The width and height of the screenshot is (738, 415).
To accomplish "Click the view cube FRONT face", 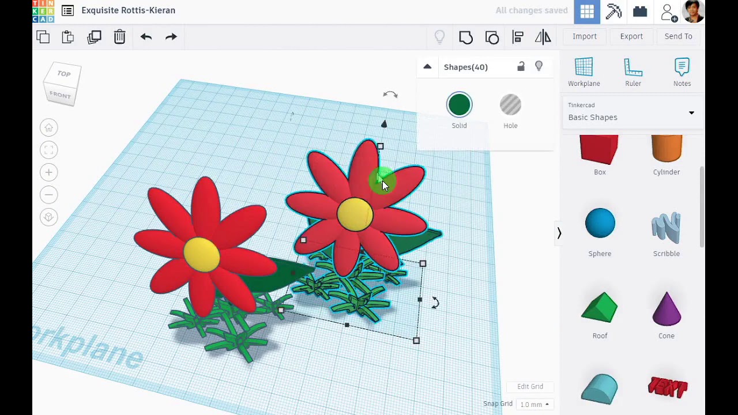I will coord(60,95).
